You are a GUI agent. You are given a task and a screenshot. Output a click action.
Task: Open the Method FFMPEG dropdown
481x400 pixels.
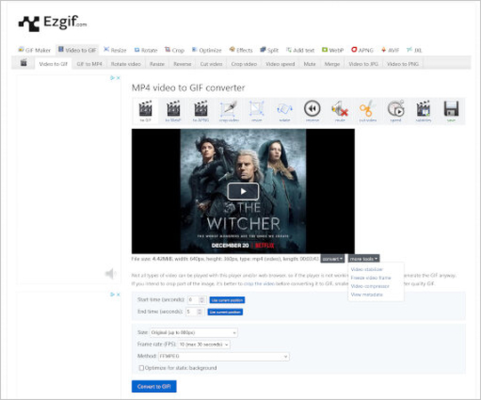(224, 356)
